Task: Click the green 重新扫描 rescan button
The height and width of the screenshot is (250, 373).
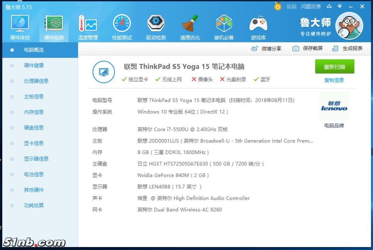Action: point(335,66)
